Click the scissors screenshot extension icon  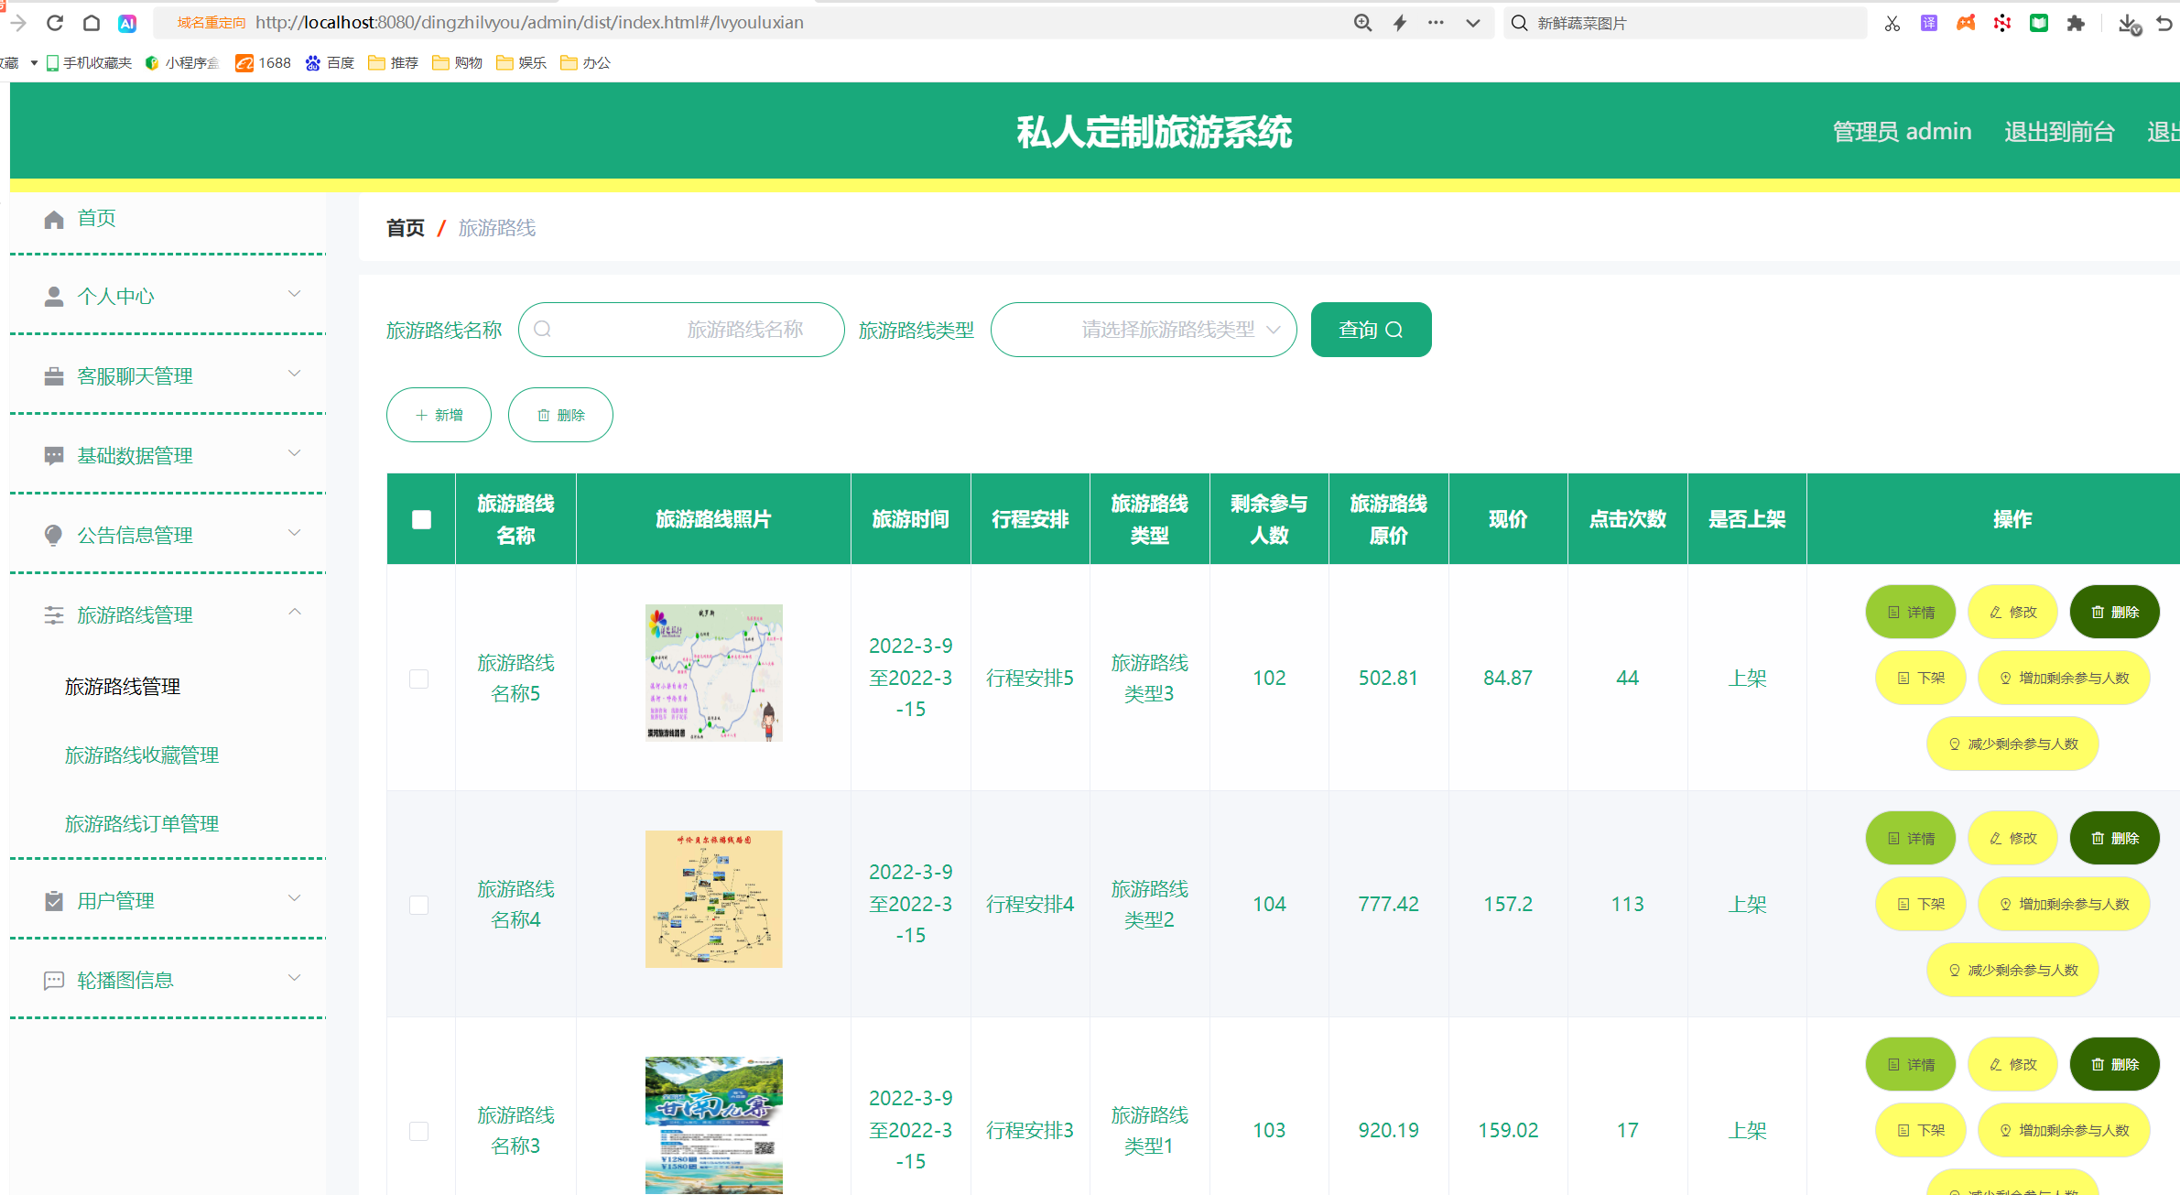coord(1892,23)
